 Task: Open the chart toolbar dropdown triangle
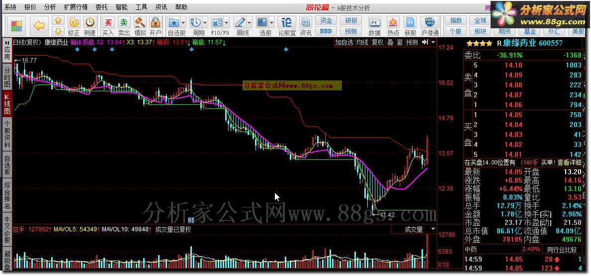433,43
